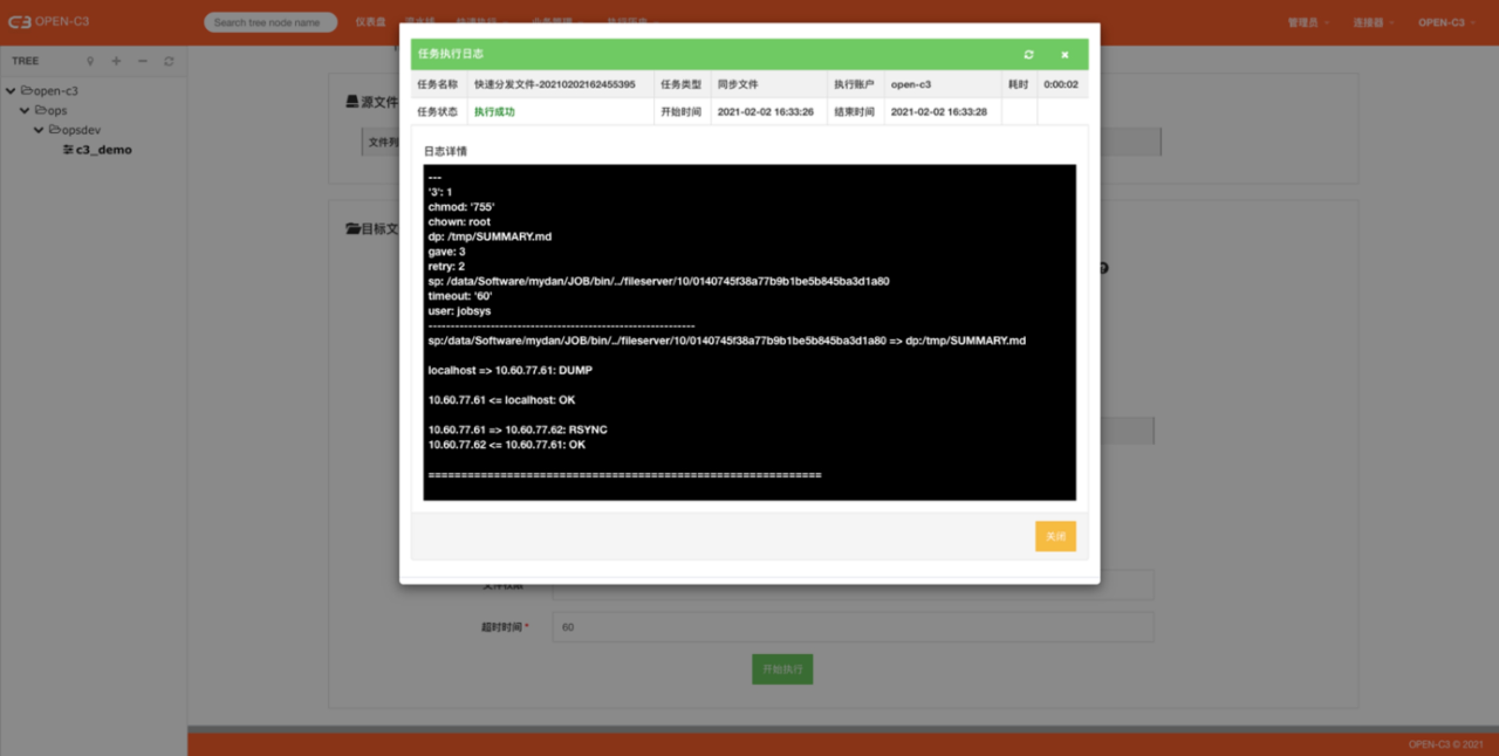Click the yellow 关闭 close button
This screenshot has width=1499, height=756.
[x=1055, y=536]
